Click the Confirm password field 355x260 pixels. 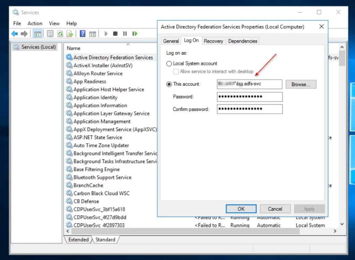pos(250,109)
